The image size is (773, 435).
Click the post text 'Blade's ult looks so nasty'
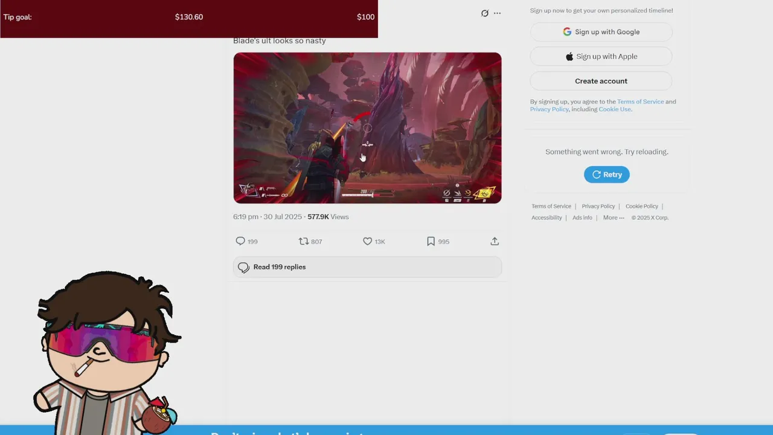click(x=280, y=40)
